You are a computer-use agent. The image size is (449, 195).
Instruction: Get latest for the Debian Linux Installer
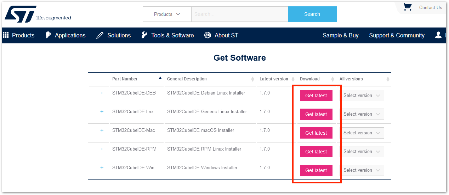click(316, 96)
